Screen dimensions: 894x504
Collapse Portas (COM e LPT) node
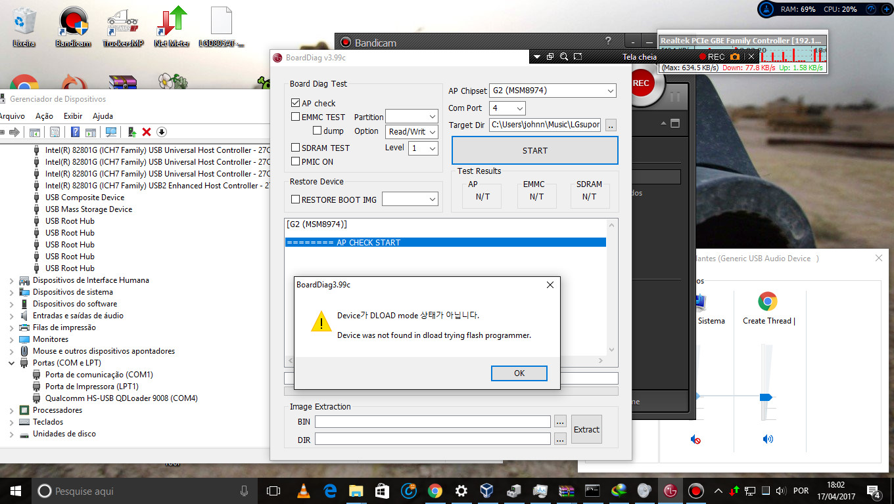[x=11, y=363]
